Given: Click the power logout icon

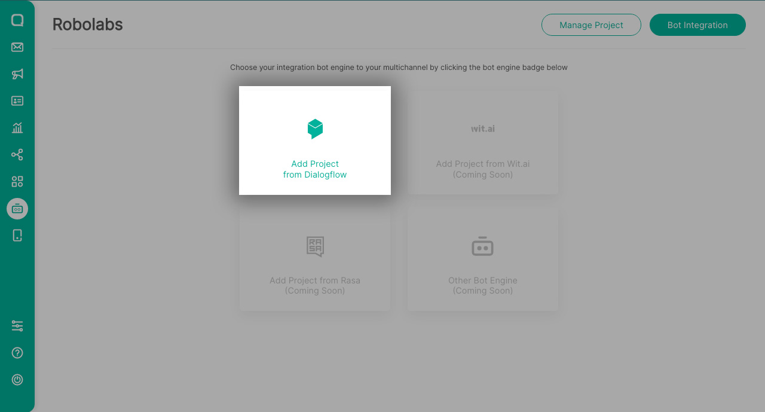Looking at the screenshot, I should [17, 379].
